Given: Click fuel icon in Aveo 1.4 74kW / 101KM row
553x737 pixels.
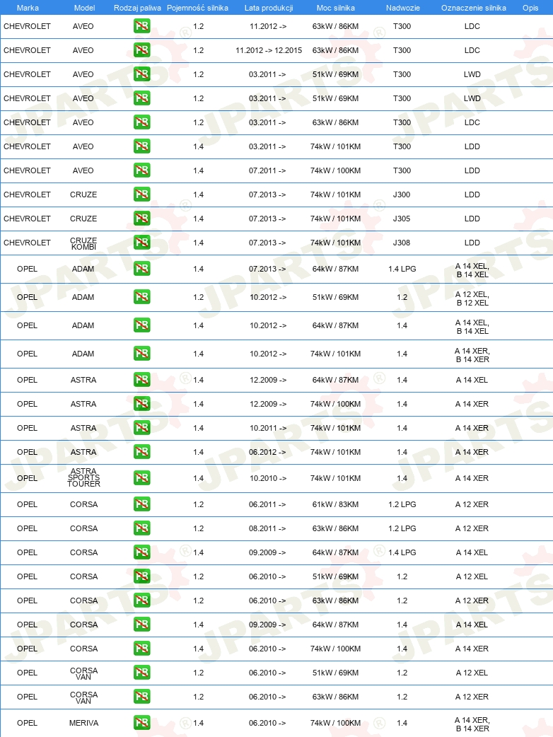Looking at the screenshot, I should point(142,146).
